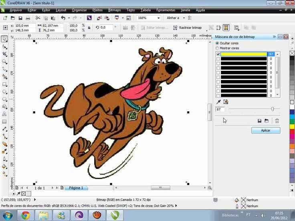Image resolution: width=295 pixels, height=221 pixels.
Task: Open the Alinhar a dropdown
Action: 184,18
